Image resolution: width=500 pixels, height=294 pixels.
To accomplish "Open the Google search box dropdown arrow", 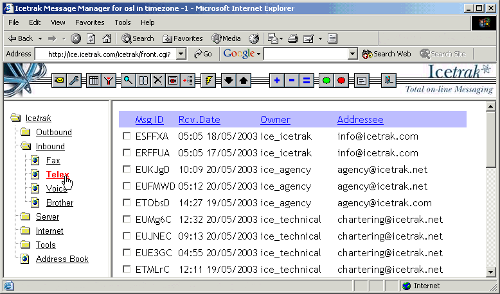I will 352,54.
